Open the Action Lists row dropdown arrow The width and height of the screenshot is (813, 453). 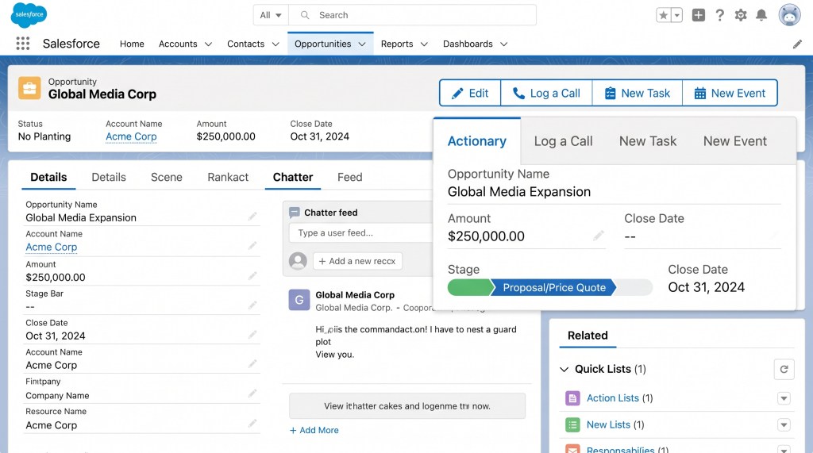pyautogui.click(x=784, y=398)
